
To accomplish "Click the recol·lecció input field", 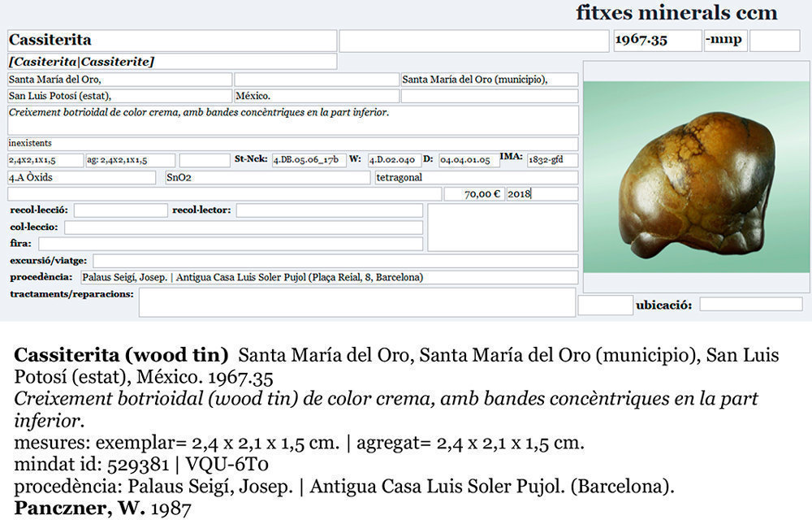I will point(121,210).
